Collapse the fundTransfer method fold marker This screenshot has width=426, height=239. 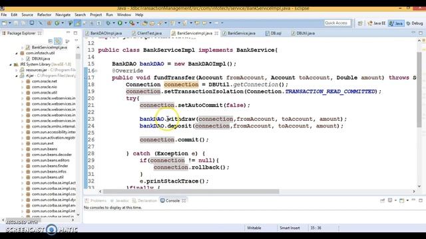pyautogui.click(x=96, y=71)
